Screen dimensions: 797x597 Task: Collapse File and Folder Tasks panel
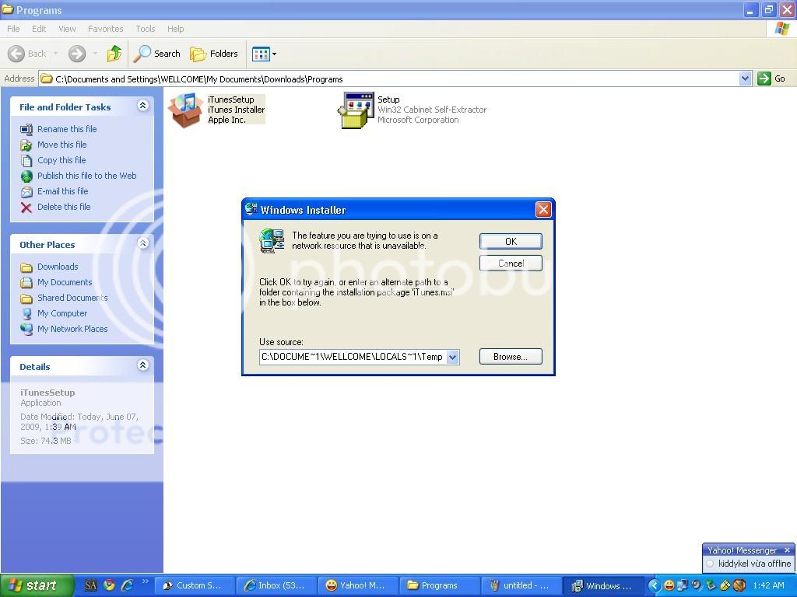click(x=143, y=106)
